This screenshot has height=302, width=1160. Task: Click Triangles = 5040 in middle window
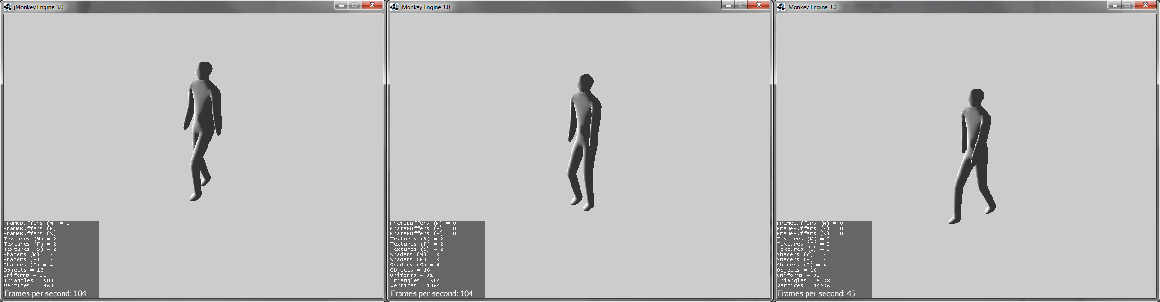coord(417,281)
